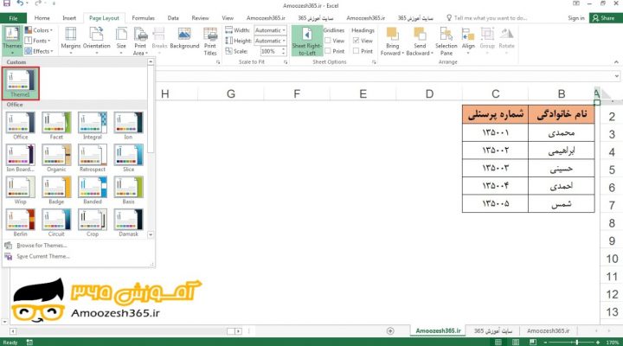Switch to Normal view in status bar

(498, 342)
